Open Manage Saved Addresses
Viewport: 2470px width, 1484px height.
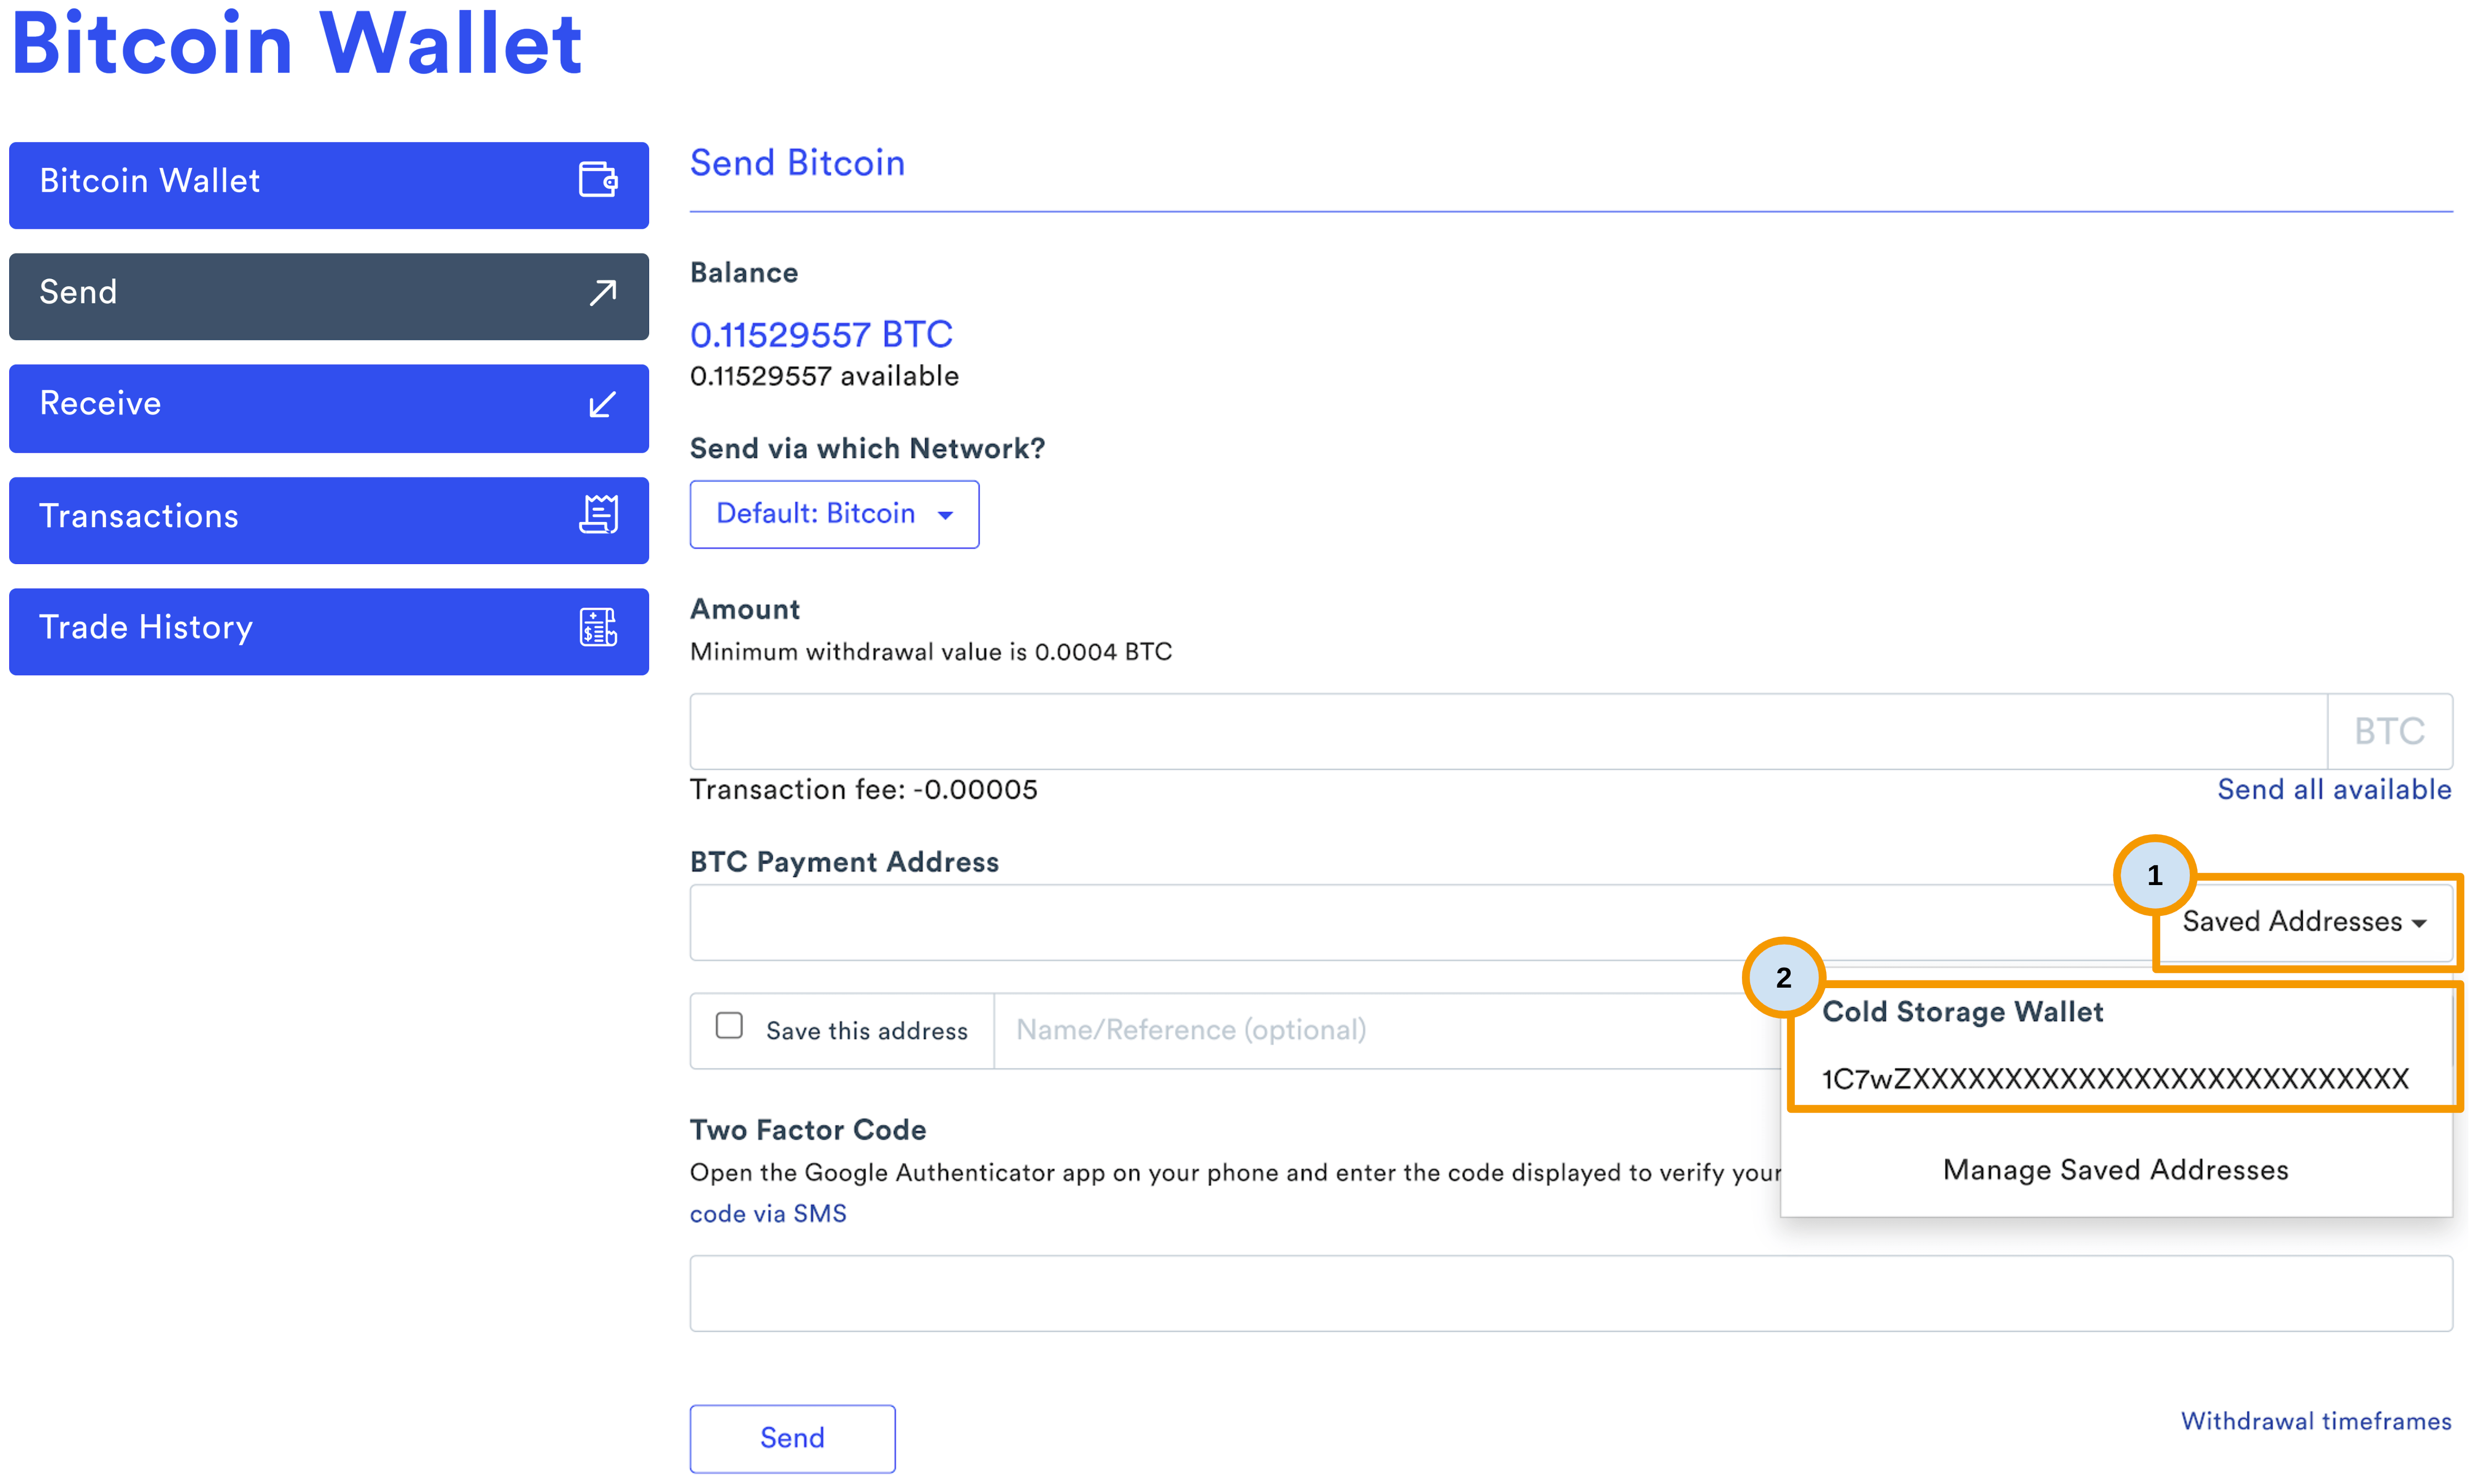pyautogui.click(x=2114, y=1169)
